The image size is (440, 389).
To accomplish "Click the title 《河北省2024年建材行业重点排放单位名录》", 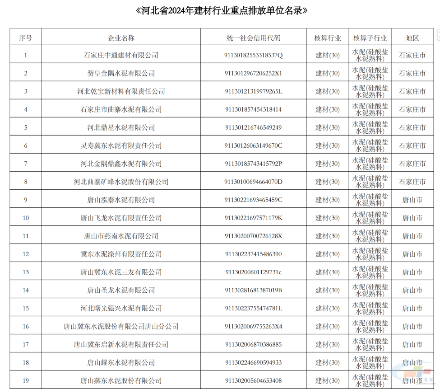I will pos(221,11).
